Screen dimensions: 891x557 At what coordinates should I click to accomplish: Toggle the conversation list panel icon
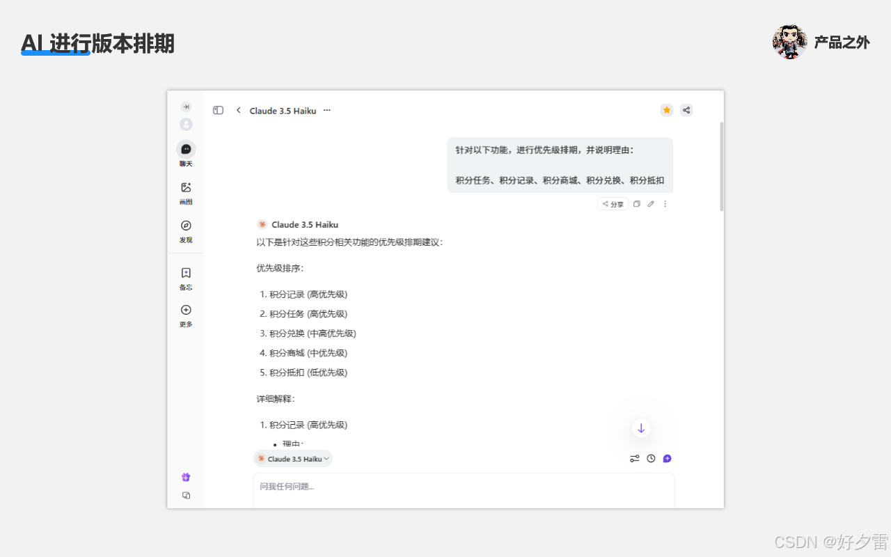(x=218, y=110)
